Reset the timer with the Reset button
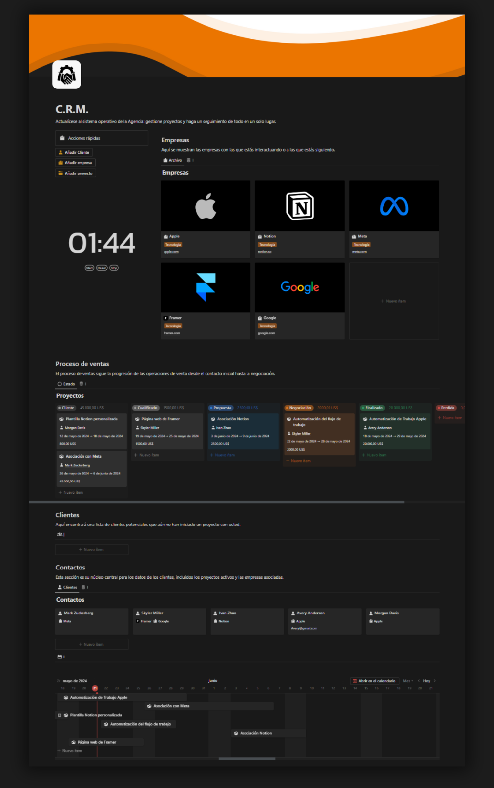Image resolution: width=494 pixels, height=788 pixels. tap(102, 268)
